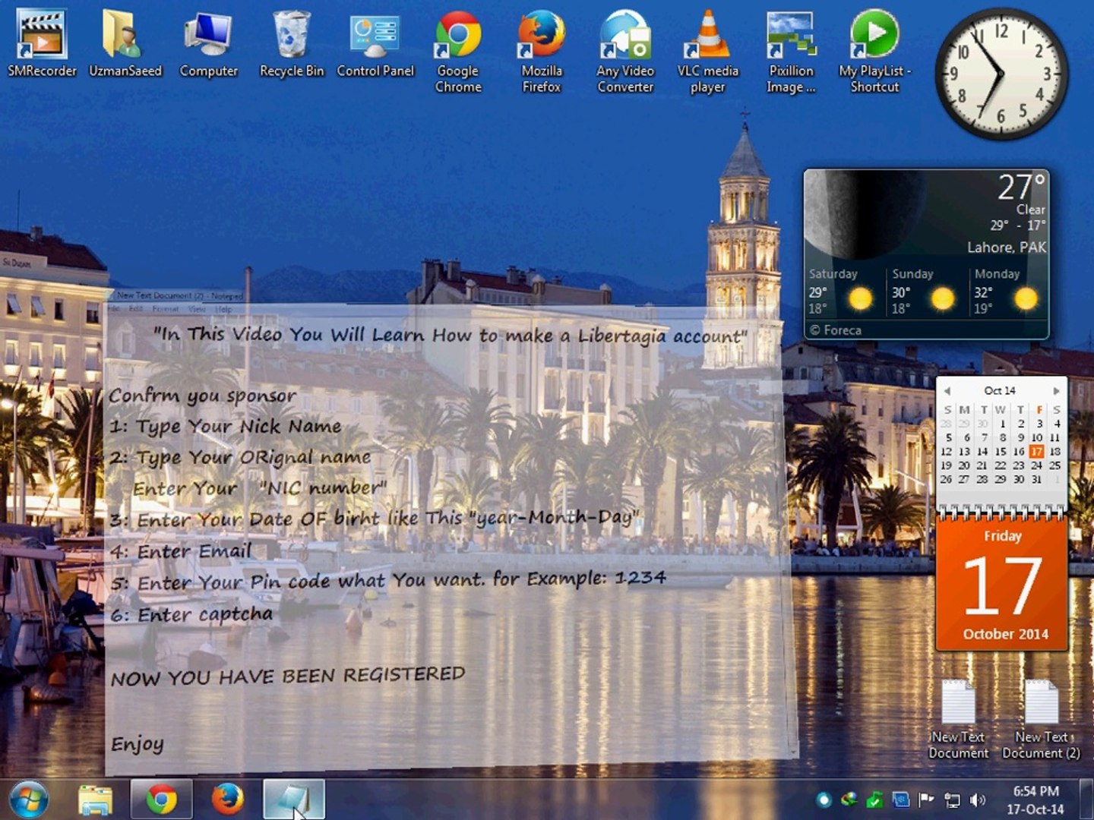Click the Chrome taskbar button
Viewport: 1094px width, 820px height.
[x=161, y=800]
